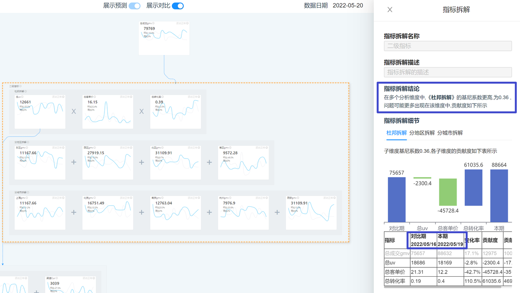The width and height of the screenshot is (520, 293).
Task: Click the info icon next to 总转化率 card title
Action: tap(162, 97)
